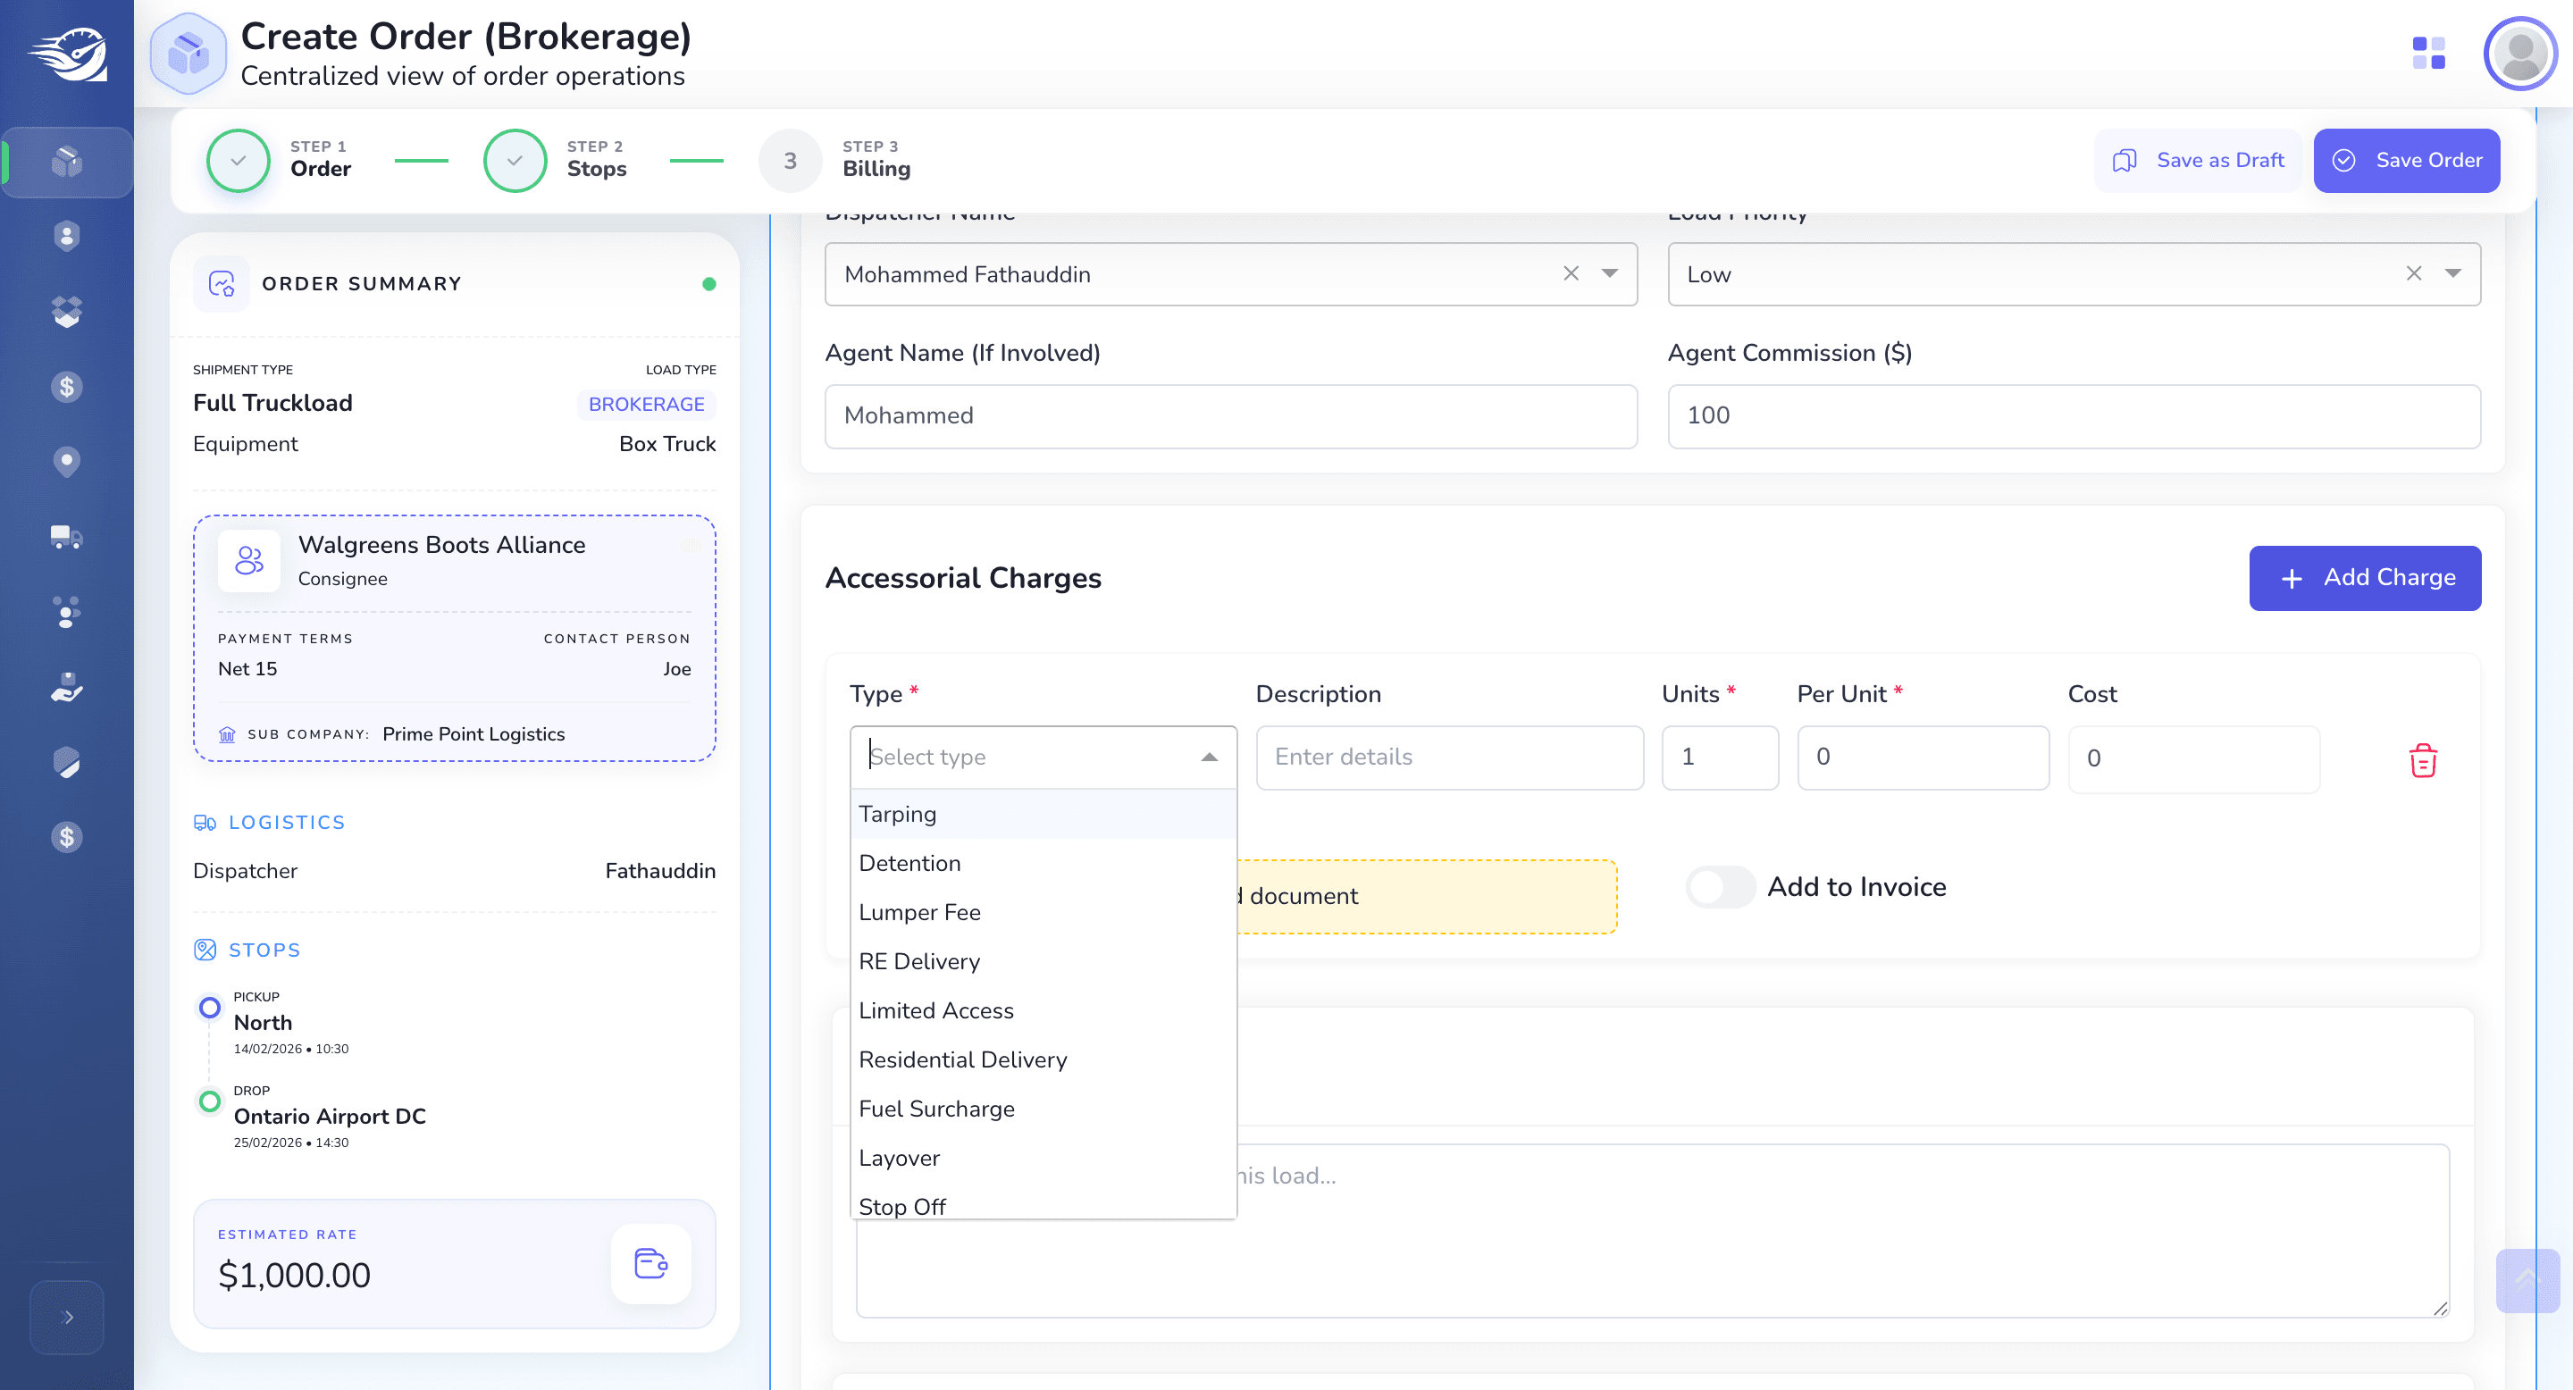
Task: Click Prime Point Logistics sub company
Action: (474, 734)
